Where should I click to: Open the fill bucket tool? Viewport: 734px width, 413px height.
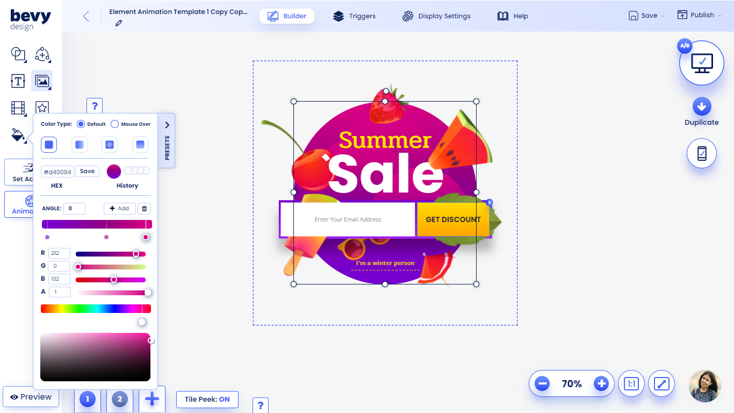(18, 136)
